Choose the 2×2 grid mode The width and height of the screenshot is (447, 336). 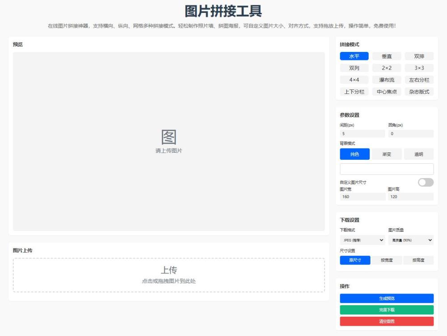386,68
